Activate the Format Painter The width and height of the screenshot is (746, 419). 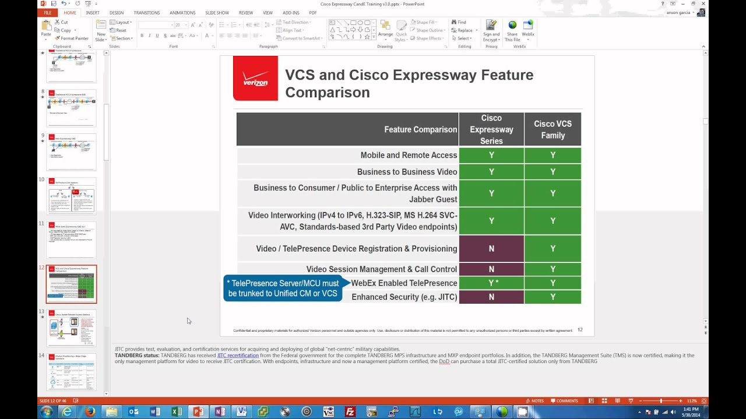[x=72, y=38]
